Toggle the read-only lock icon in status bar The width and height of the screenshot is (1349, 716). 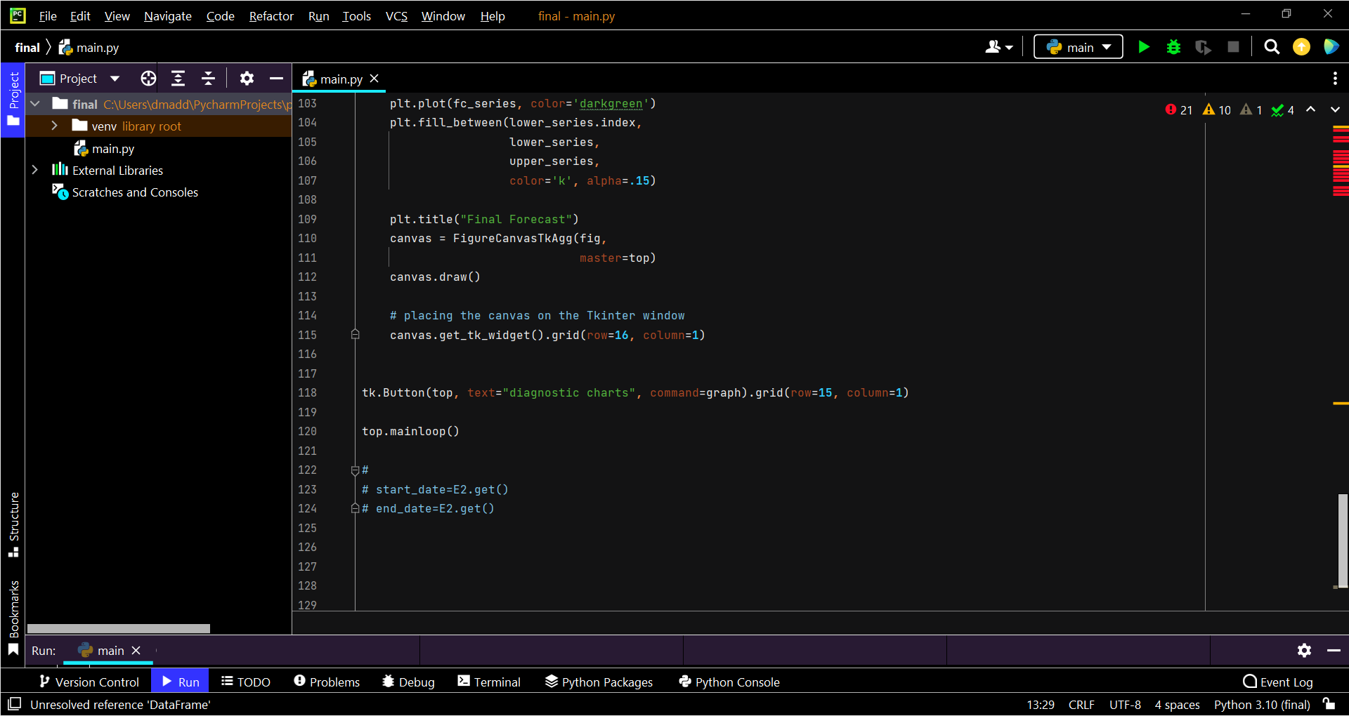click(1329, 704)
